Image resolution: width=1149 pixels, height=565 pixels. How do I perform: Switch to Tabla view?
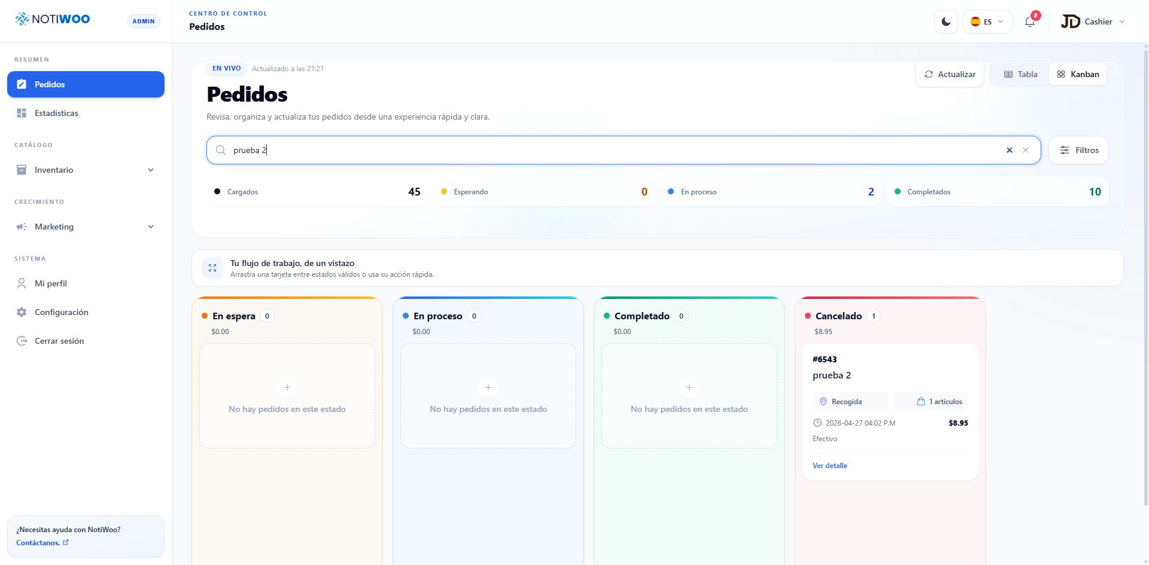point(1020,74)
